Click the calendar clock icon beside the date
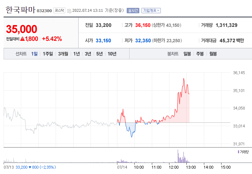Viewport: 252px width, 174px height. coord(69,11)
